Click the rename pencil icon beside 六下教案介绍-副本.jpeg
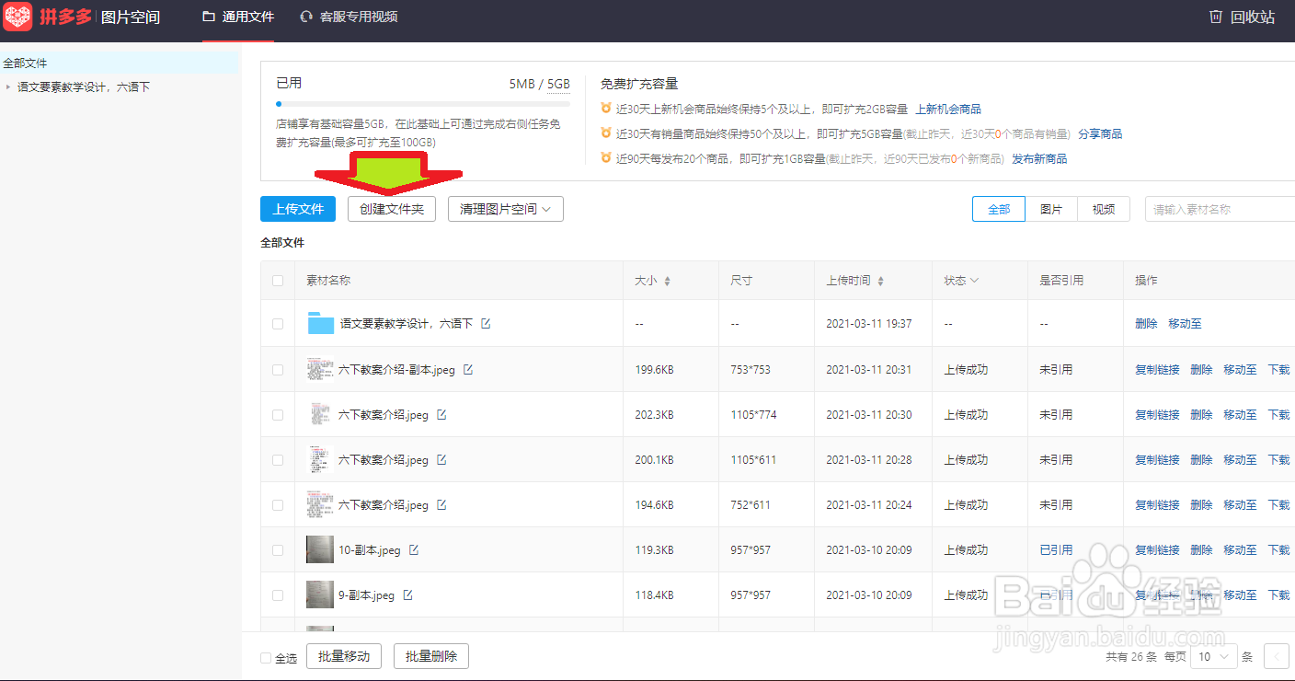Screen dimensions: 1295x681 (468, 368)
